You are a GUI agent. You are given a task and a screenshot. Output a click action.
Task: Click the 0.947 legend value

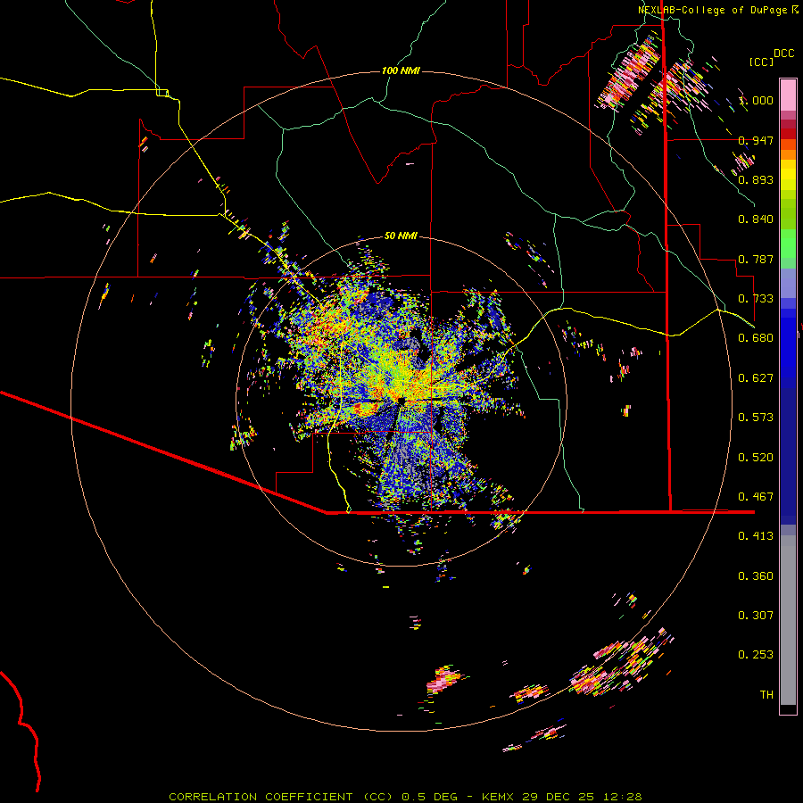pos(756,140)
